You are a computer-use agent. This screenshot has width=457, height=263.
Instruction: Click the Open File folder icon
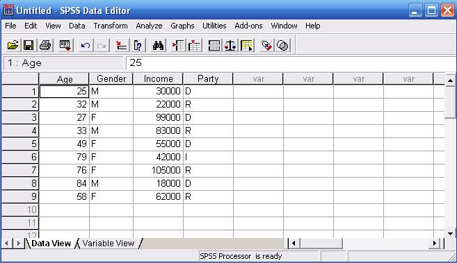coord(13,45)
